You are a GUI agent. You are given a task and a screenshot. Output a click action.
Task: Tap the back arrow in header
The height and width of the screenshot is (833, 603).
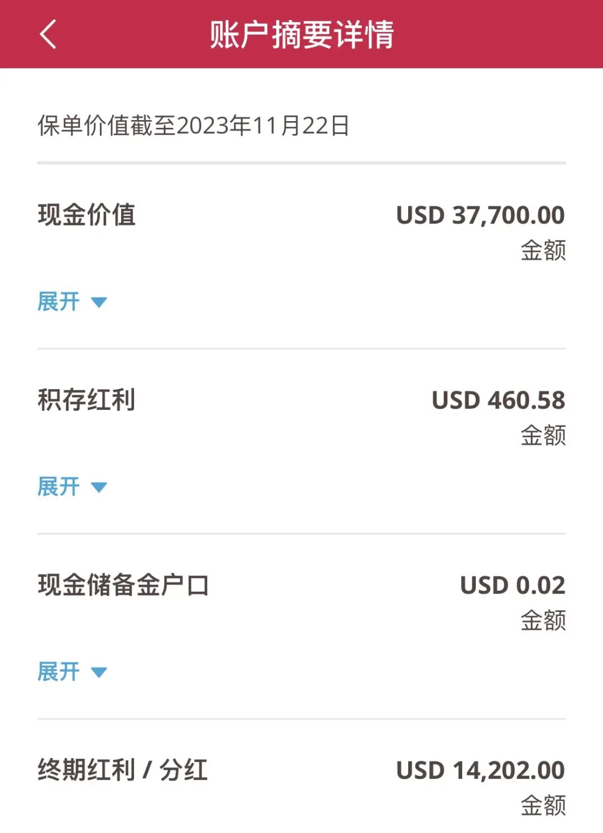(49, 34)
